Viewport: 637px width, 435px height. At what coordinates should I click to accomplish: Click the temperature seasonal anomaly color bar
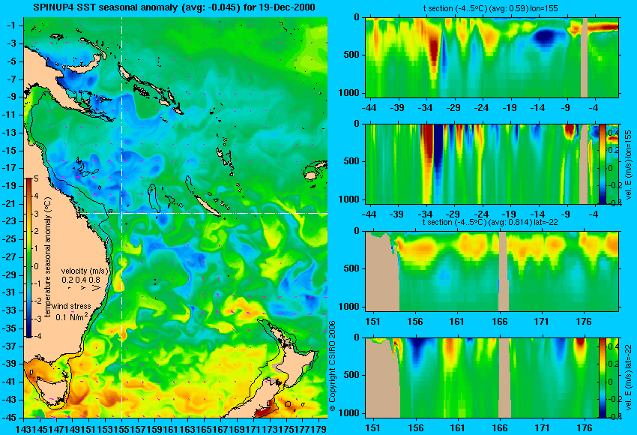click(x=28, y=258)
